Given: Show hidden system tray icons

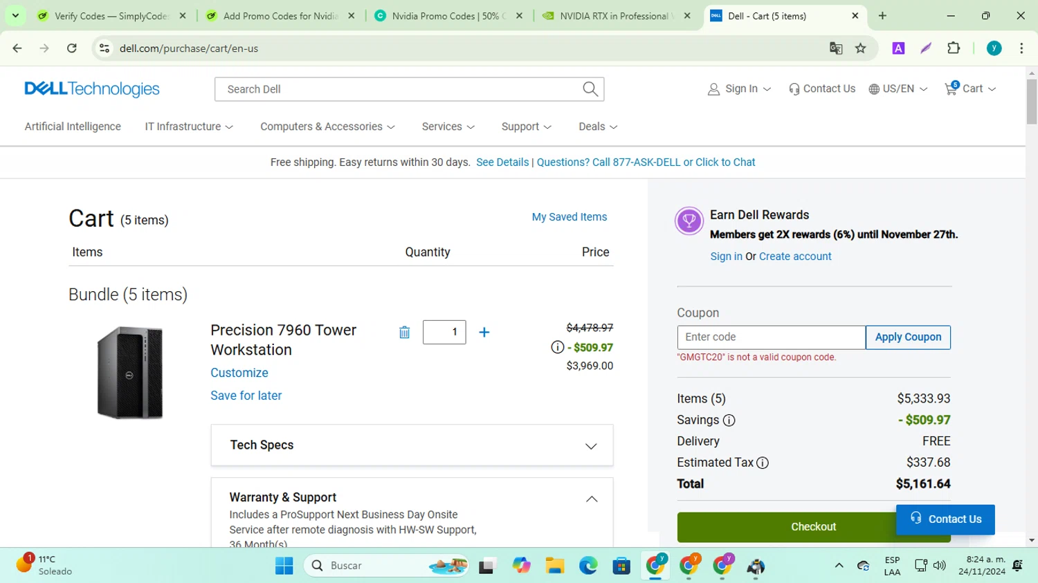Looking at the screenshot, I should [839, 566].
